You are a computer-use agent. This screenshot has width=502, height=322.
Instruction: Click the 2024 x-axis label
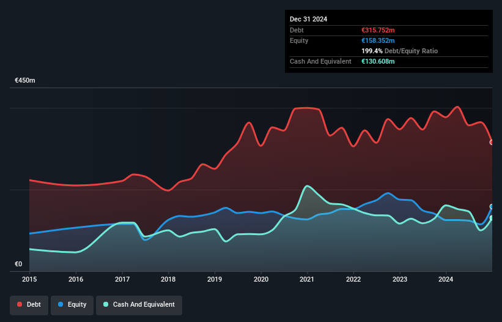click(x=446, y=279)
